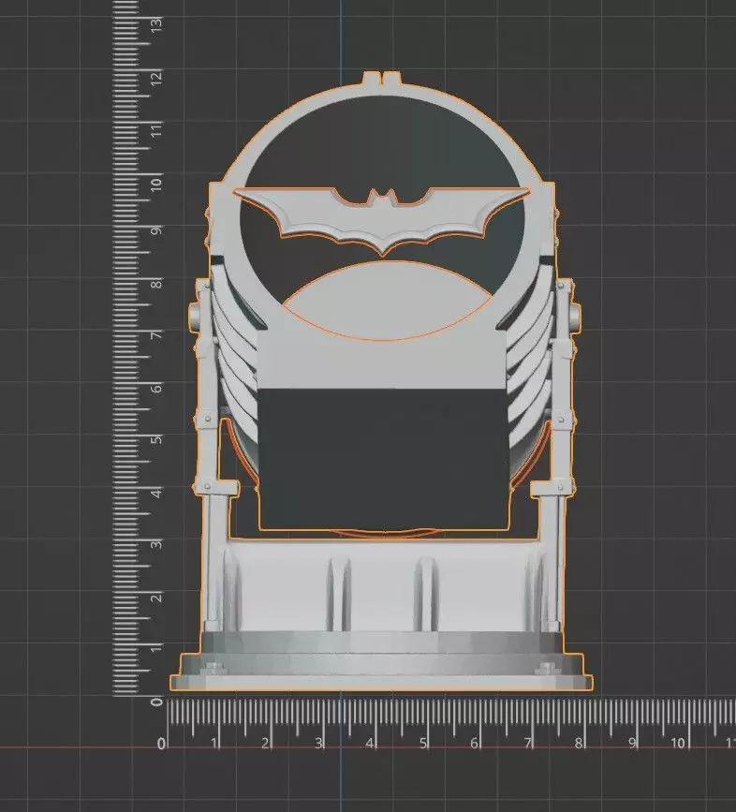Select the stepped base plate of the model
736x812 pixels.
pyautogui.click(x=381, y=661)
